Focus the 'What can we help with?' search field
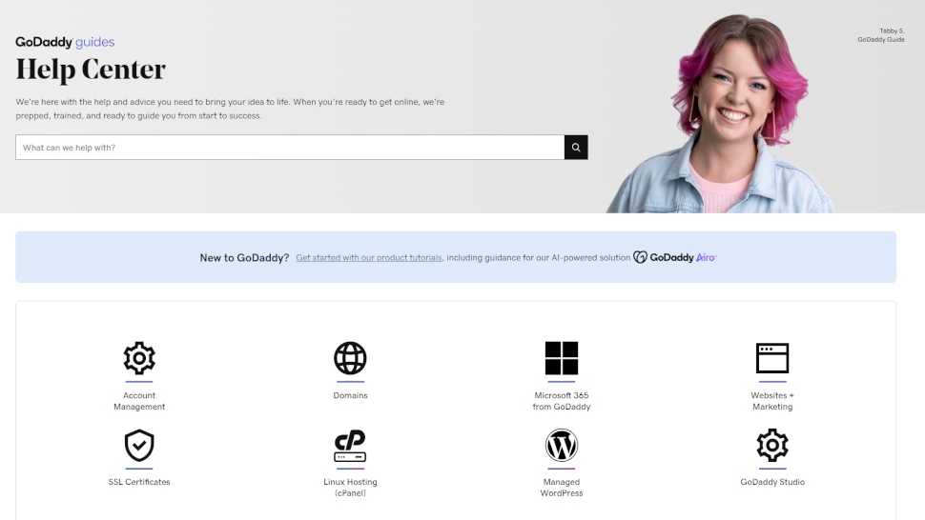The height and width of the screenshot is (520, 925). pos(290,148)
